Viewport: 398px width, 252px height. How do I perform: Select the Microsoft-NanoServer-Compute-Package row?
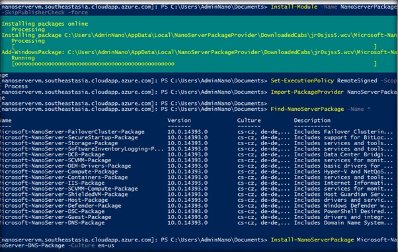(196, 172)
